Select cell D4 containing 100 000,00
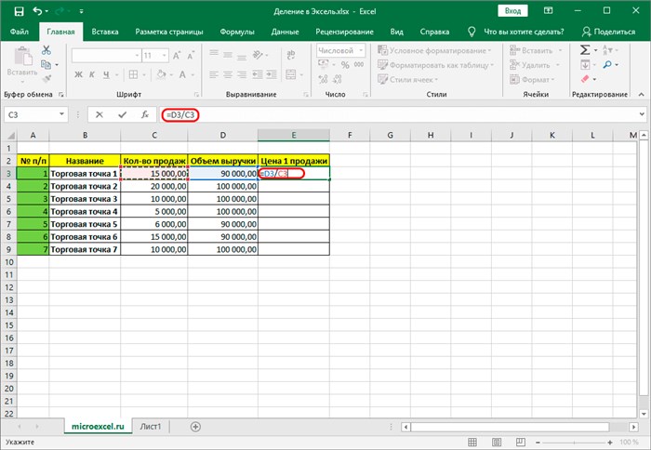Image resolution: width=651 pixels, height=450 pixels. point(222,186)
